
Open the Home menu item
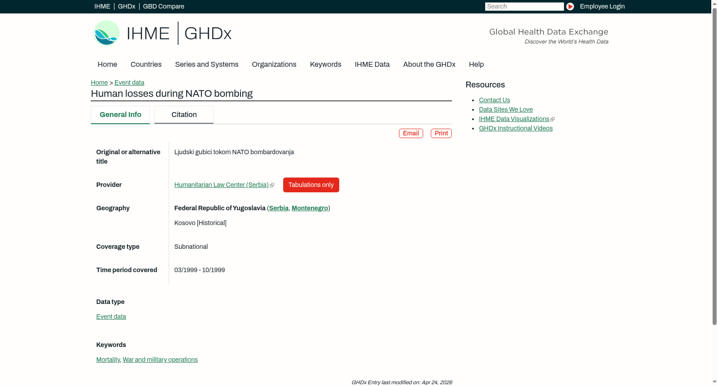[107, 65]
